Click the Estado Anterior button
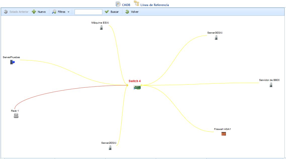The height and width of the screenshot is (159, 286). 16,12
